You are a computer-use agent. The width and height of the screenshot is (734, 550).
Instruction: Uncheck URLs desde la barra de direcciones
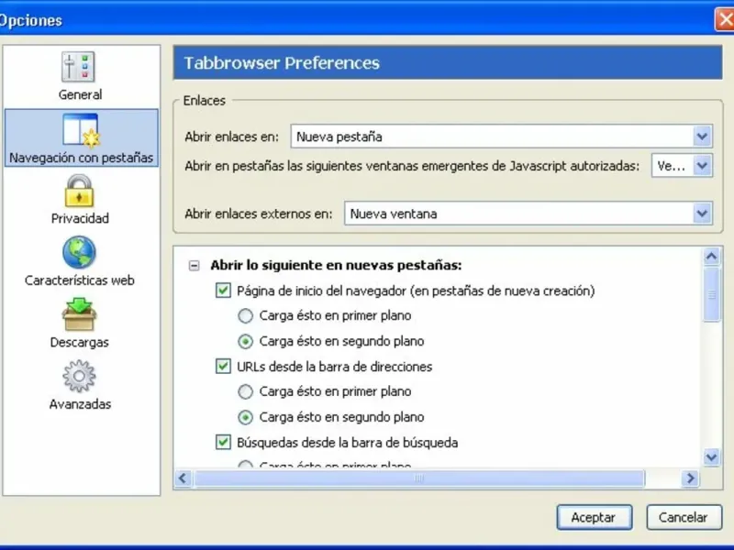click(x=223, y=366)
